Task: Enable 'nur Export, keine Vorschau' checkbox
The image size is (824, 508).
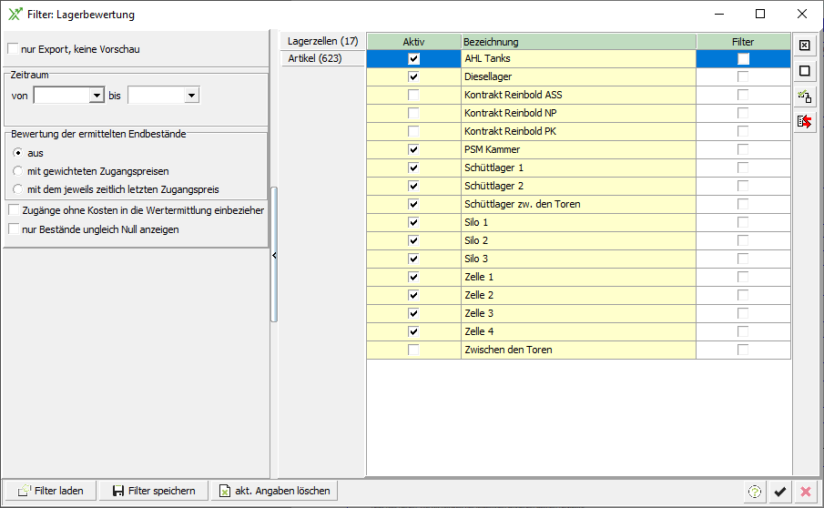Action: click(x=13, y=49)
